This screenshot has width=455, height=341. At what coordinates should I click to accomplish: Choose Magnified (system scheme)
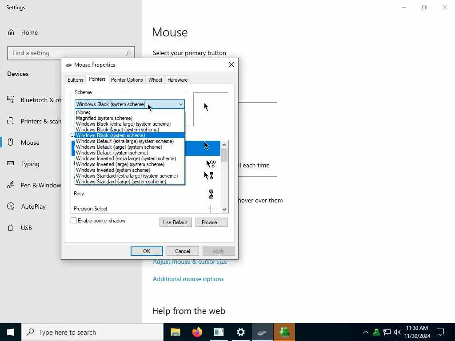tap(130, 118)
